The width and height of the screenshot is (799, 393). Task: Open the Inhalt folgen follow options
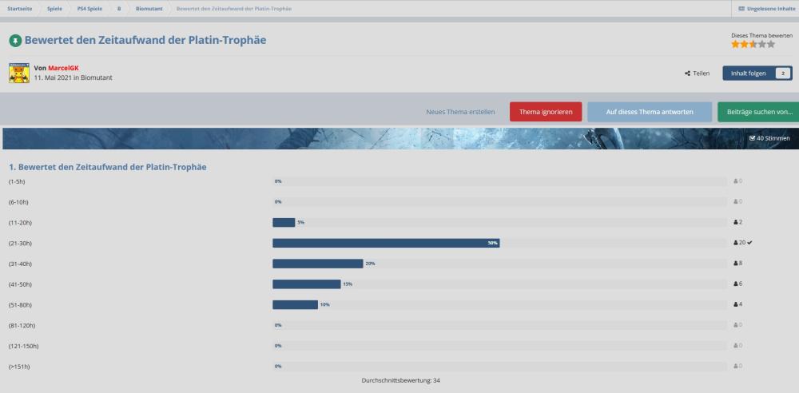(748, 73)
